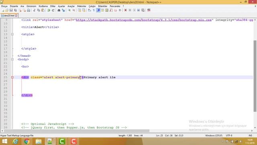Click the UTF-8 encoding status entry
257x145 pixels.
[x=229, y=135]
